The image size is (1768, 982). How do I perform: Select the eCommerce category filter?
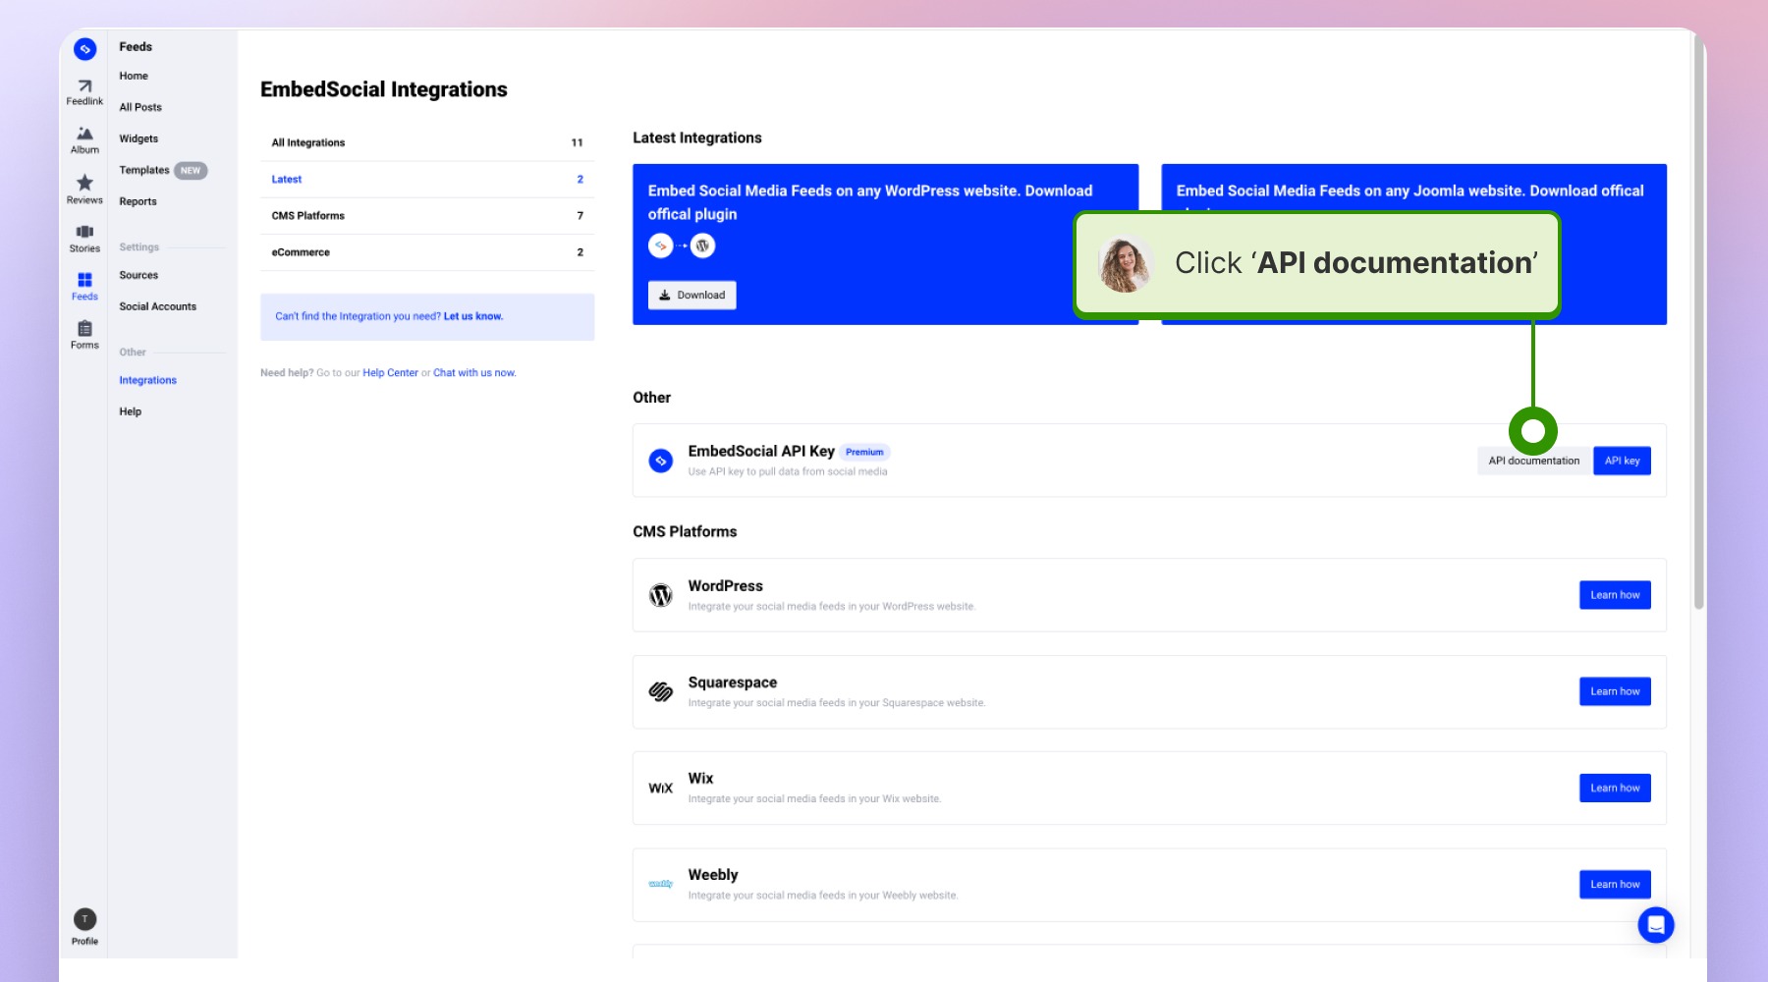427,252
